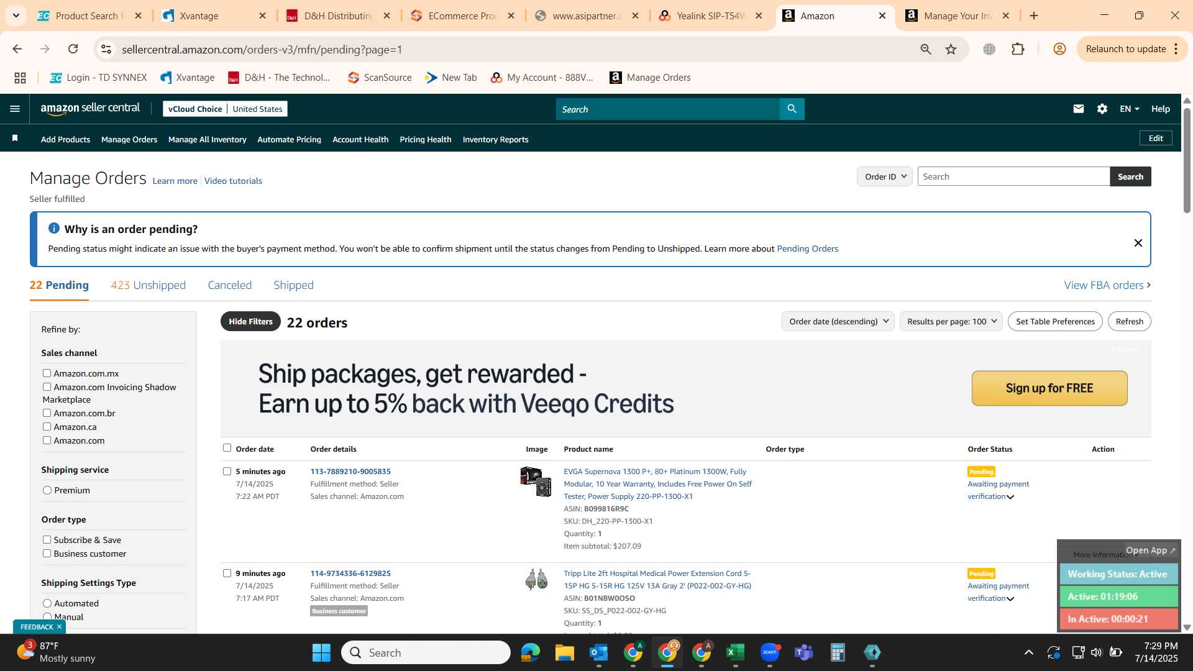The image size is (1193, 671).
Task: Click the Hide Filters button
Action: [x=250, y=321]
